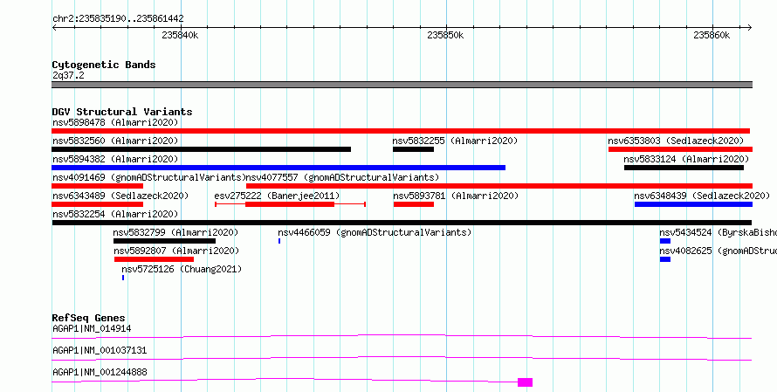Click the chr2:235835190..235861442 coordinates text
Screen dimensions: 777x392
pyautogui.click(x=118, y=18)
